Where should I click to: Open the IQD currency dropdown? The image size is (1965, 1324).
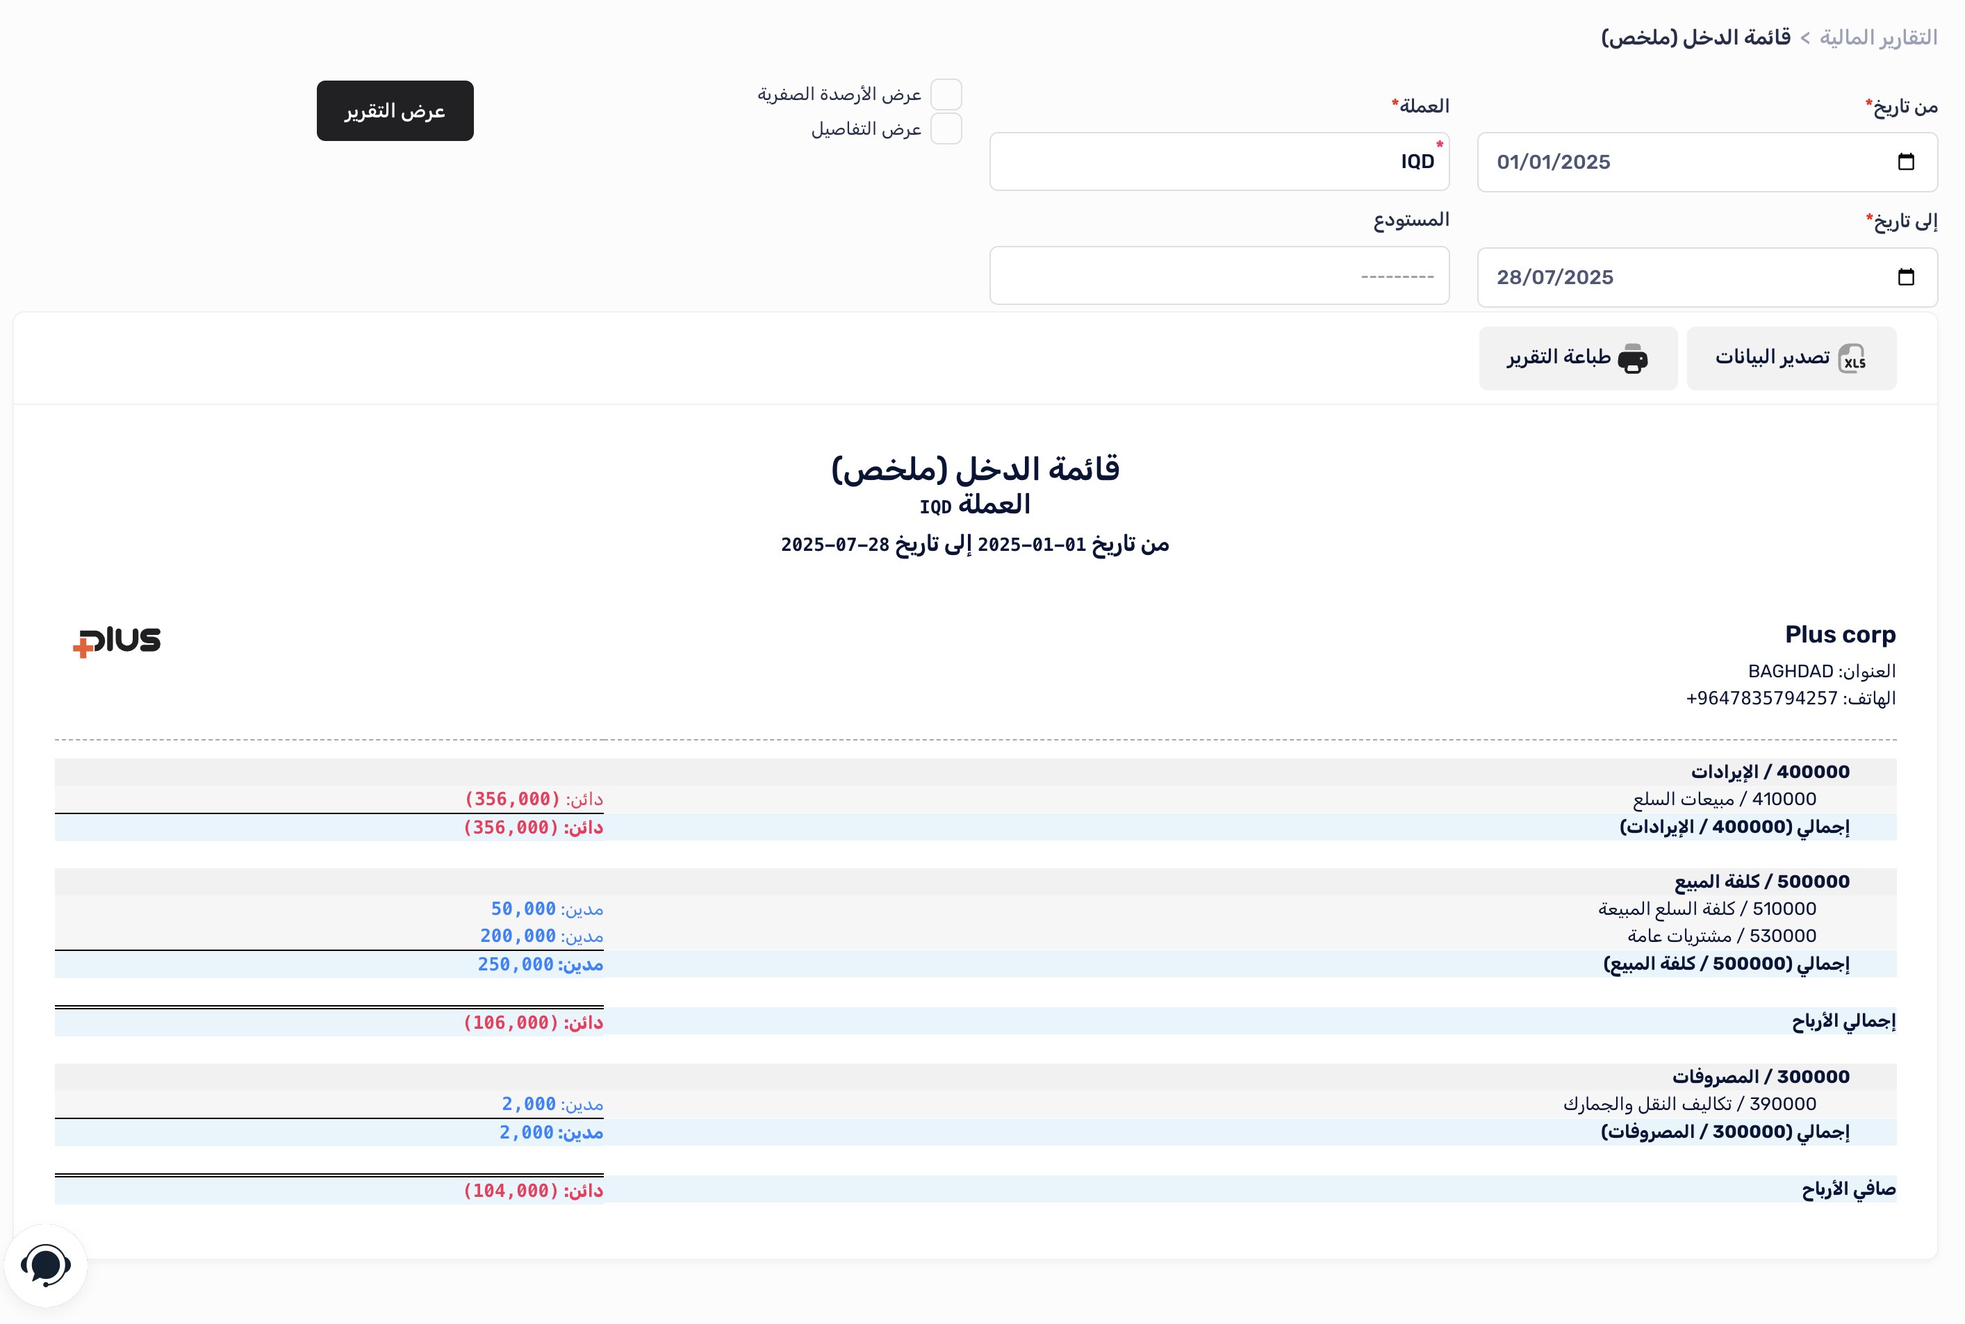click(x=1219, y=162)
